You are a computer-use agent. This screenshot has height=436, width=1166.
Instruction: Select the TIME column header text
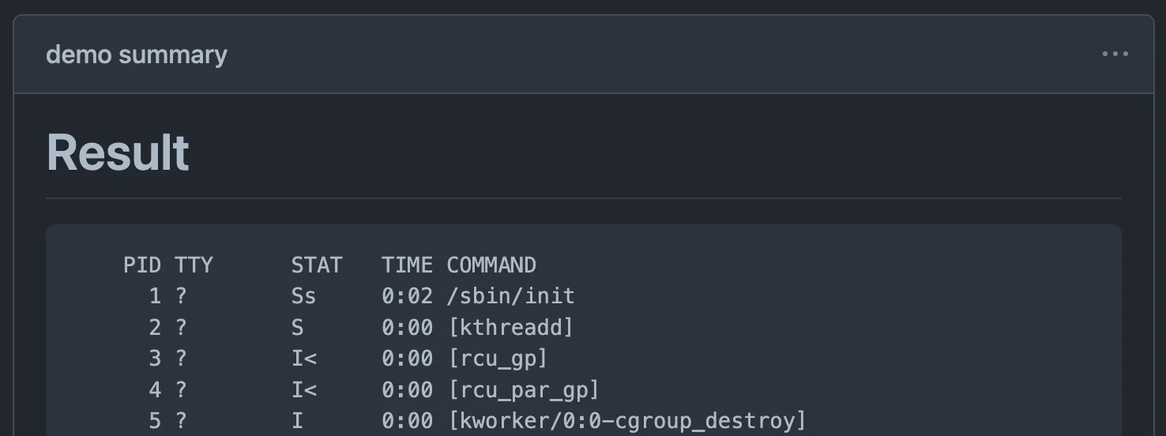(407, 265)
